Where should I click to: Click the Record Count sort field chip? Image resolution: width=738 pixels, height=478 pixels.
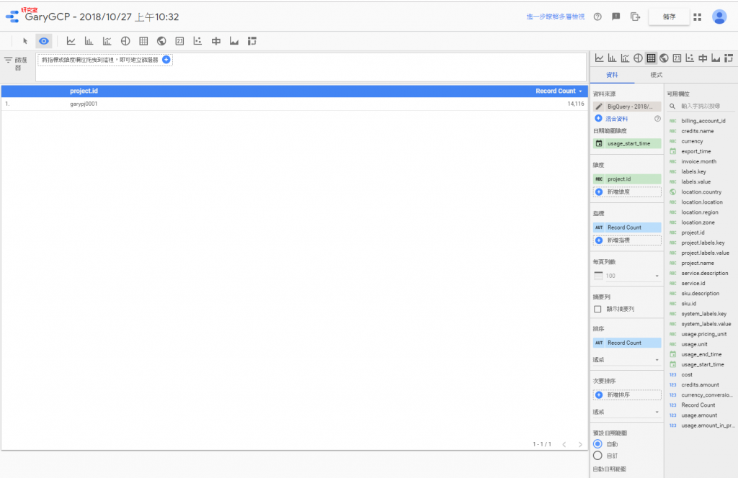(x=627, y=343)
